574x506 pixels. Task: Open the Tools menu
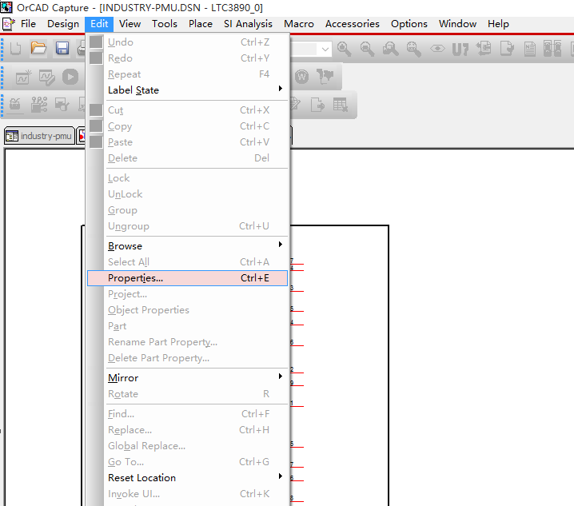pyautogui.click(x=165, y=24)
